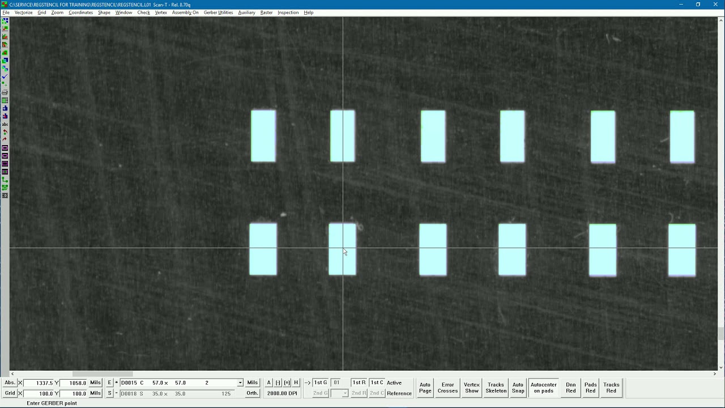
Task: Click the 'Reference' label
Action: tap(399, 393)
